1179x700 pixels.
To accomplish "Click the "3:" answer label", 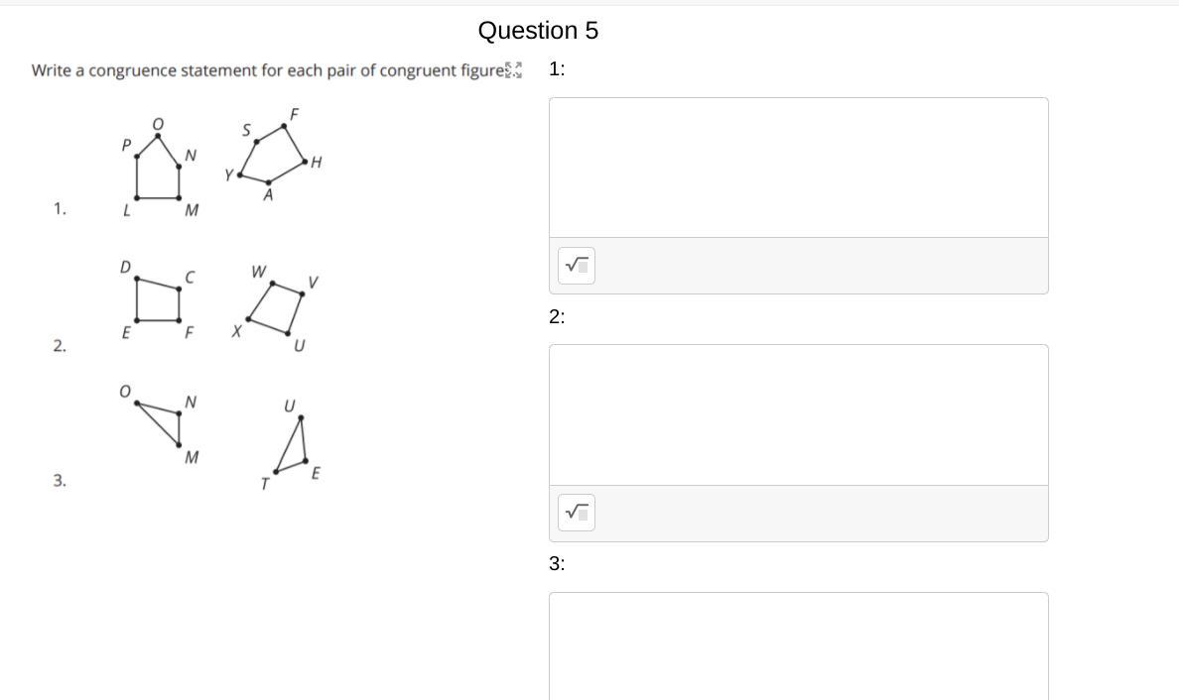I will pyautogui.click(x=557, y=564).
